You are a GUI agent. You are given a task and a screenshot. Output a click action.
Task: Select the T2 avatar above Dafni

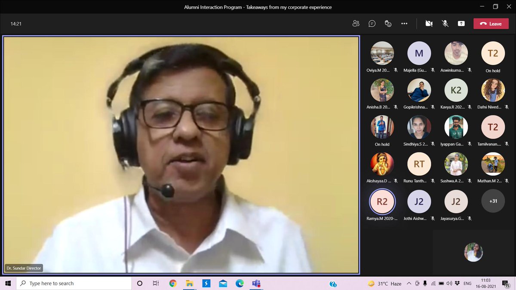pyautogui.click(x=493, y=53)
